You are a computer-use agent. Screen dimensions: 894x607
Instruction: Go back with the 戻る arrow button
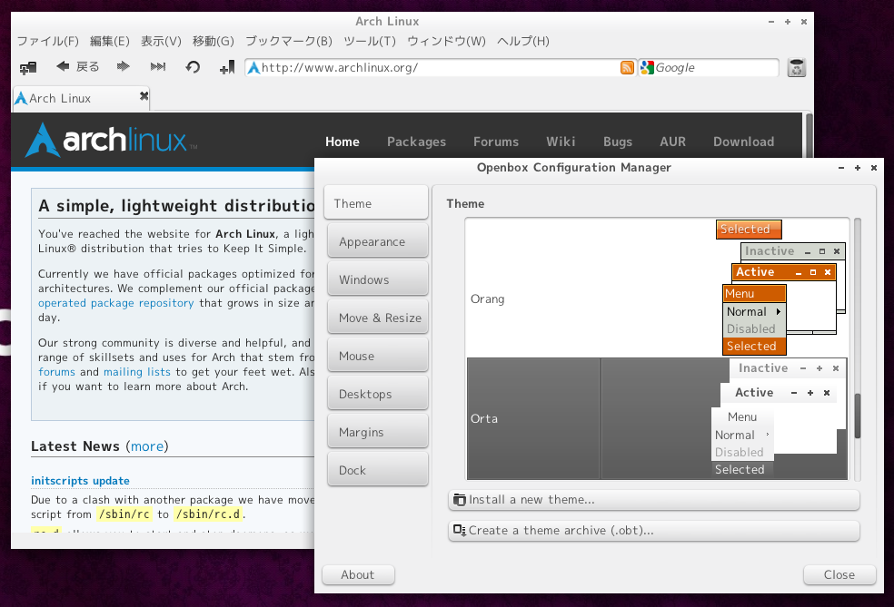click(77, 66)
